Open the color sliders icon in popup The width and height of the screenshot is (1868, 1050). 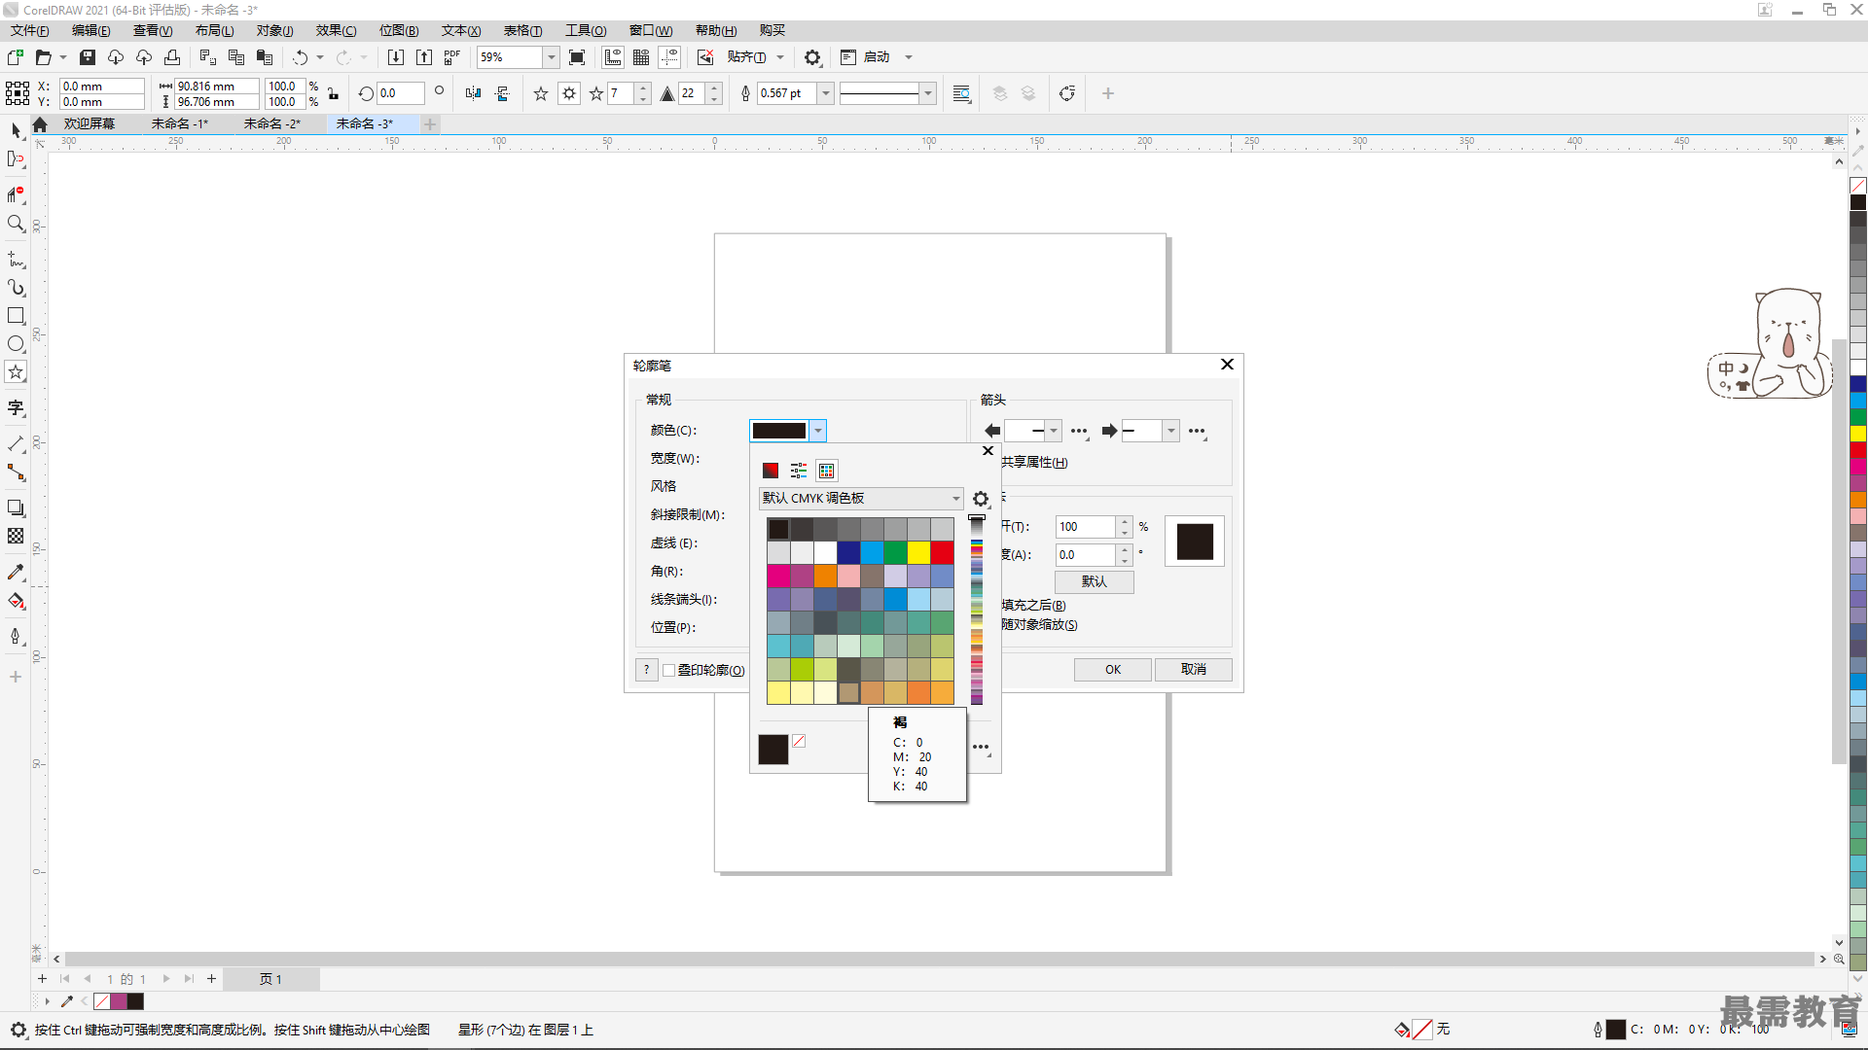click(799, 471)
